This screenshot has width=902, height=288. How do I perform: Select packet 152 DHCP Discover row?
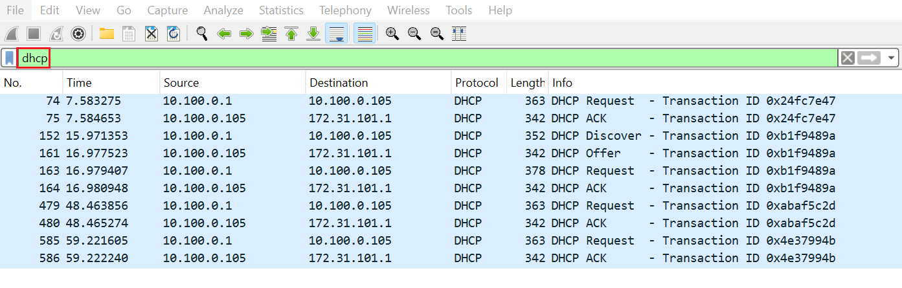[389, 136]
